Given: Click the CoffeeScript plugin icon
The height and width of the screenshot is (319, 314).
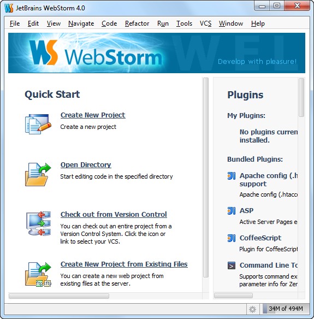Looking at the screenshot, I should tap(232, 238).
